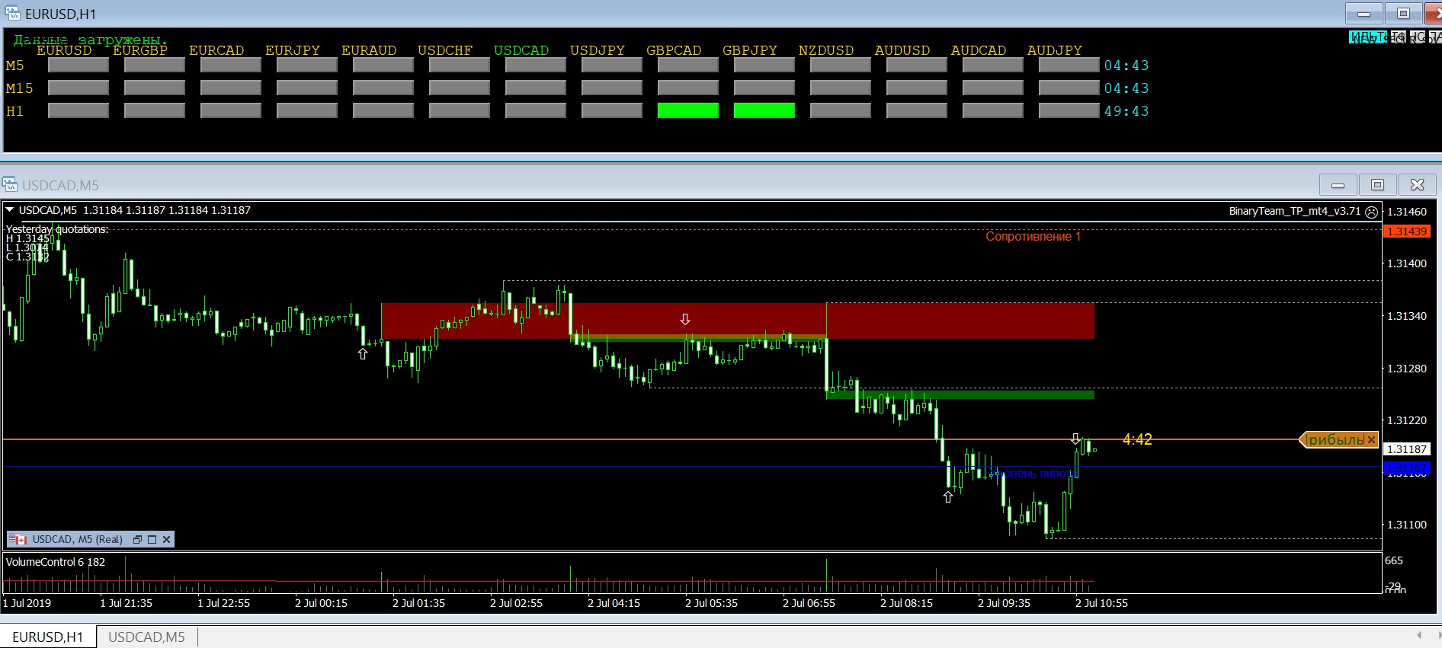1442x648 pixels.
Task: Select the dark red resistance zone rectangle
Action: pos(738,321)
